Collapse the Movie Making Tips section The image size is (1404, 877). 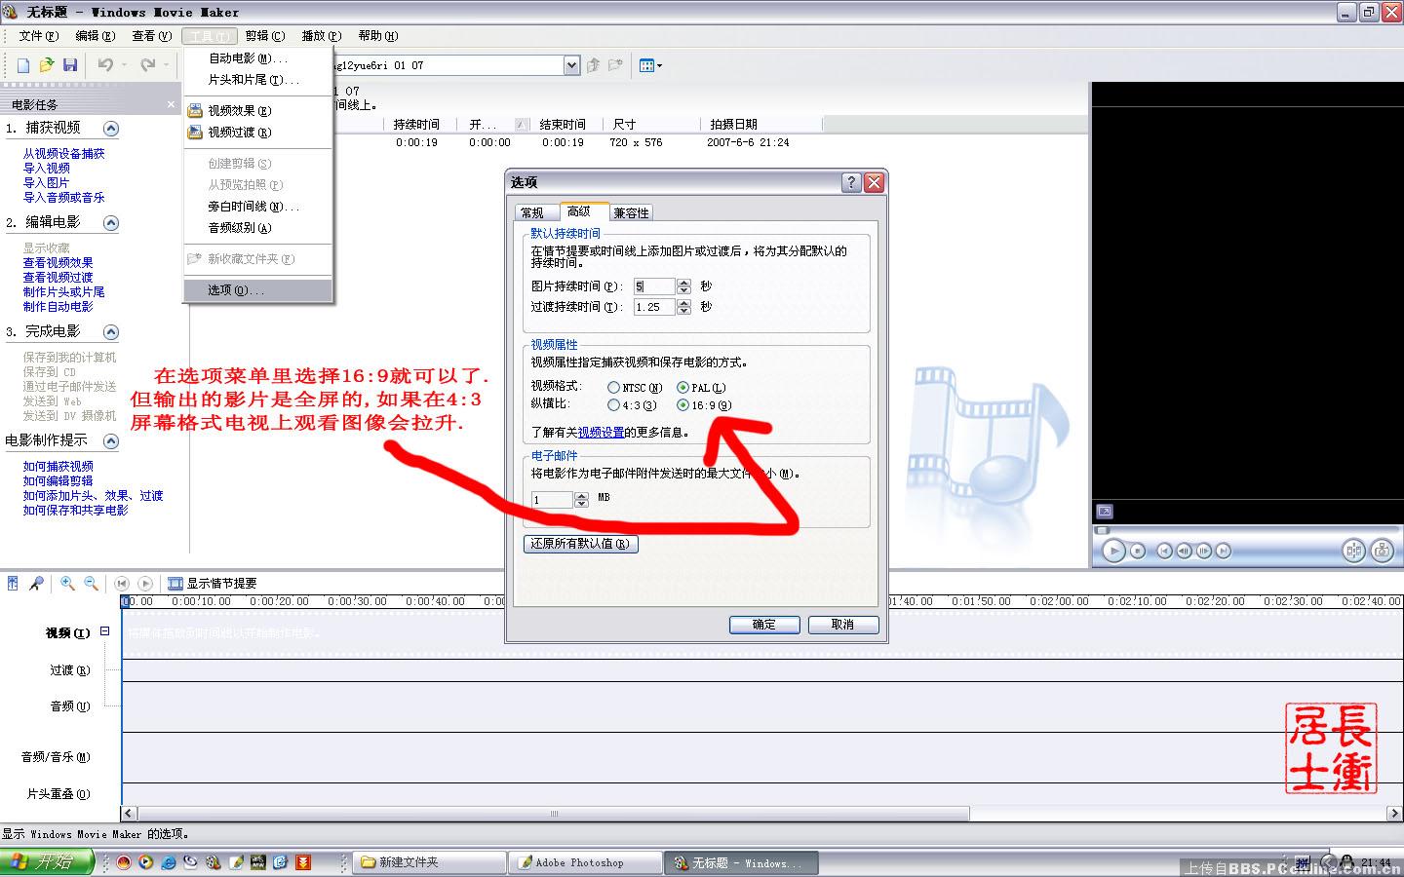[x=111, y=441]
